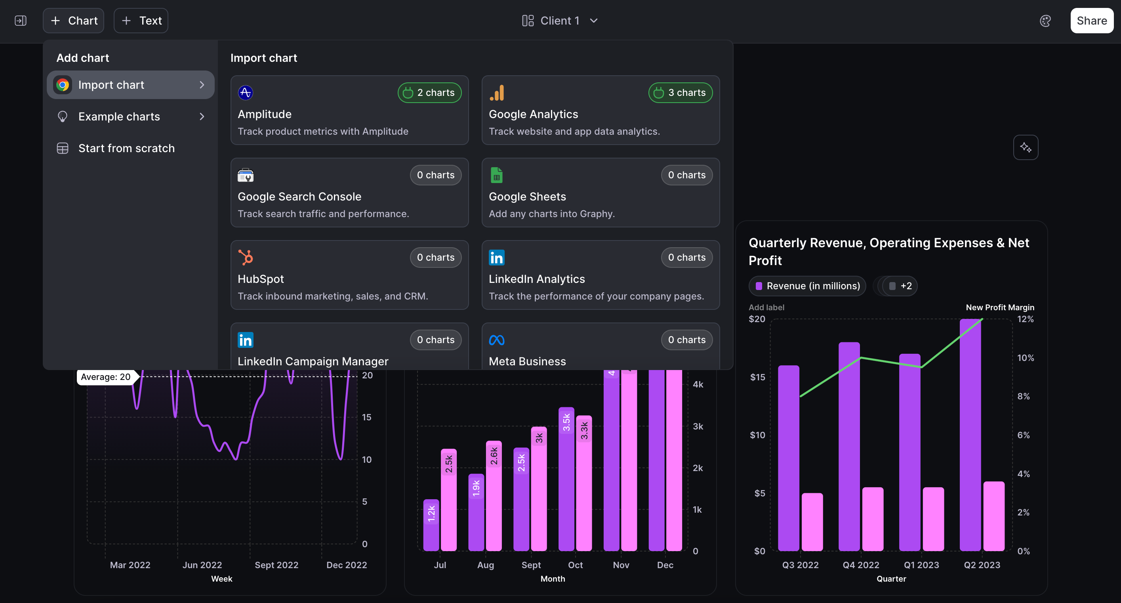1121x603 pixels.
Task: Open the theme palette icon
Action: coord(1045,21)
